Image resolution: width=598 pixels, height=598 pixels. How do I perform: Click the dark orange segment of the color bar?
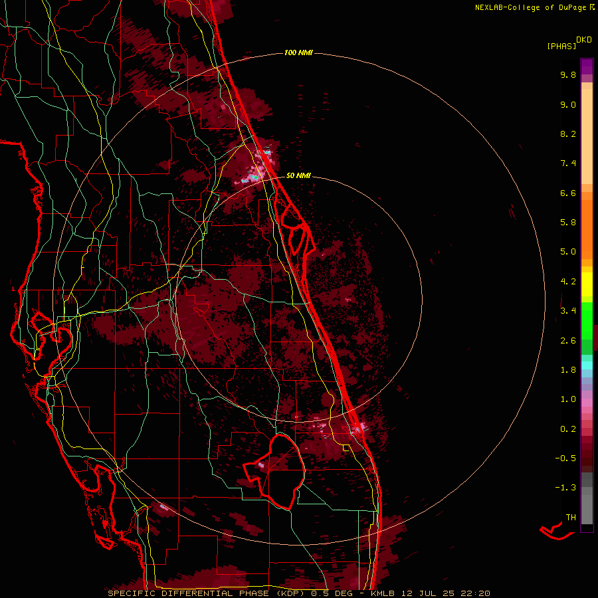[x=587, y=229]
